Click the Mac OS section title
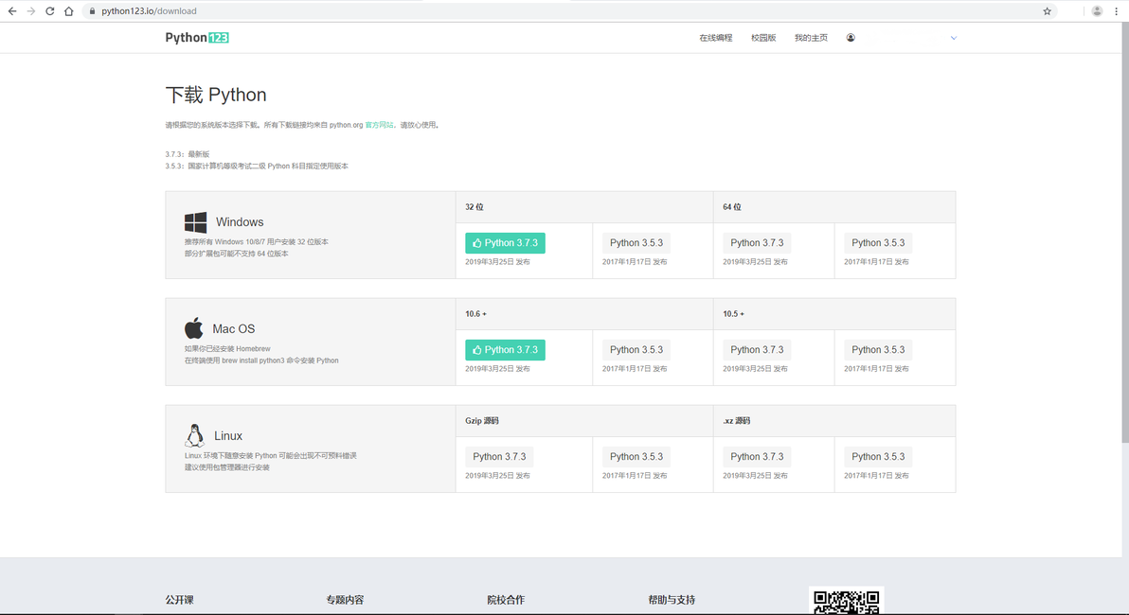Viewport: 1129px width, 615px height. (x=233, y=328)
